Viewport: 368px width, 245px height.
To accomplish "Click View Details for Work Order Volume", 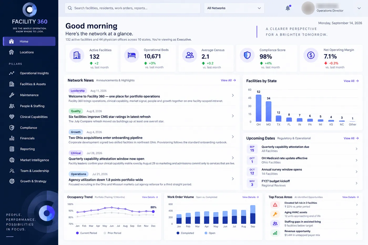I will coord(250,197).
